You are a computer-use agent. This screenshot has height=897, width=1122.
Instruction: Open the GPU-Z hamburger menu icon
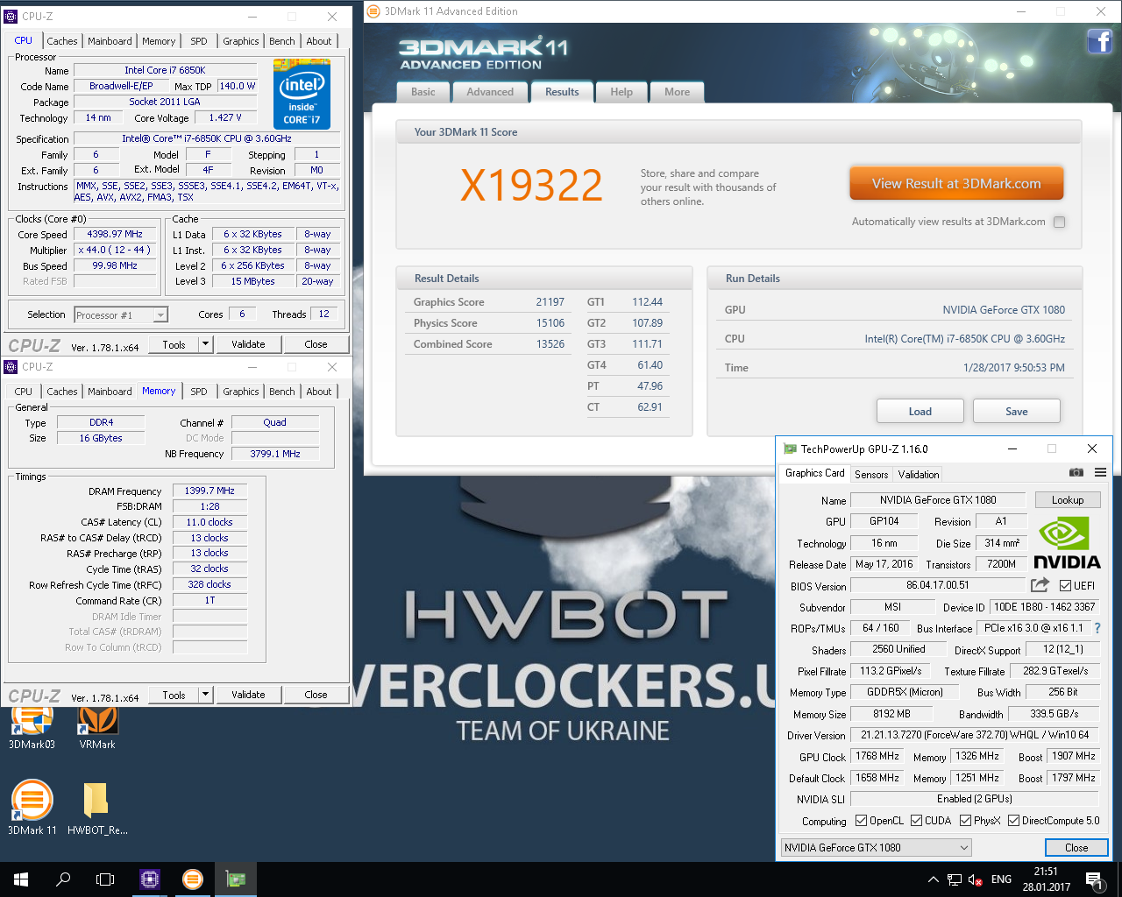1100,472
